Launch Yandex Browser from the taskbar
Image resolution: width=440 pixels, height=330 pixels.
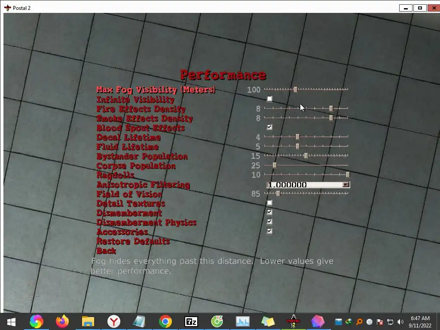click(113, 321)
